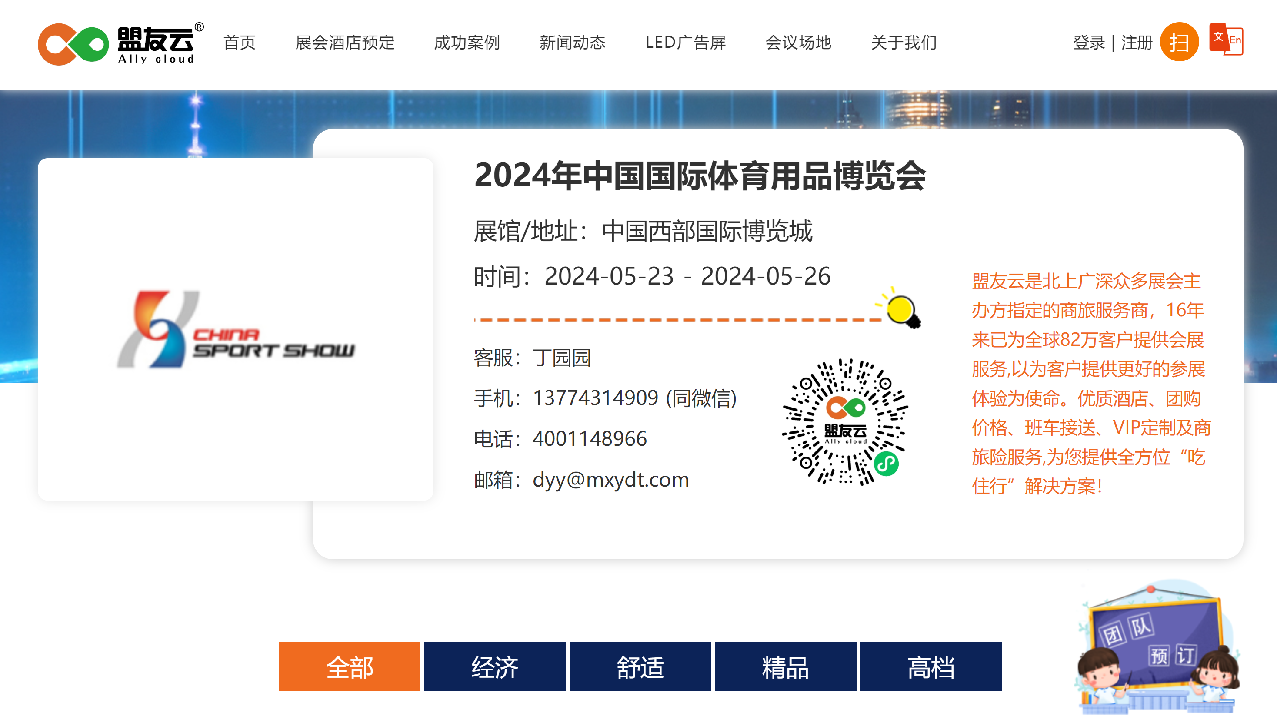This screenshot has width=1277, height=716.
Task: Click the title 2024年中国国际体育用品博览会
Action: [700, 176]
